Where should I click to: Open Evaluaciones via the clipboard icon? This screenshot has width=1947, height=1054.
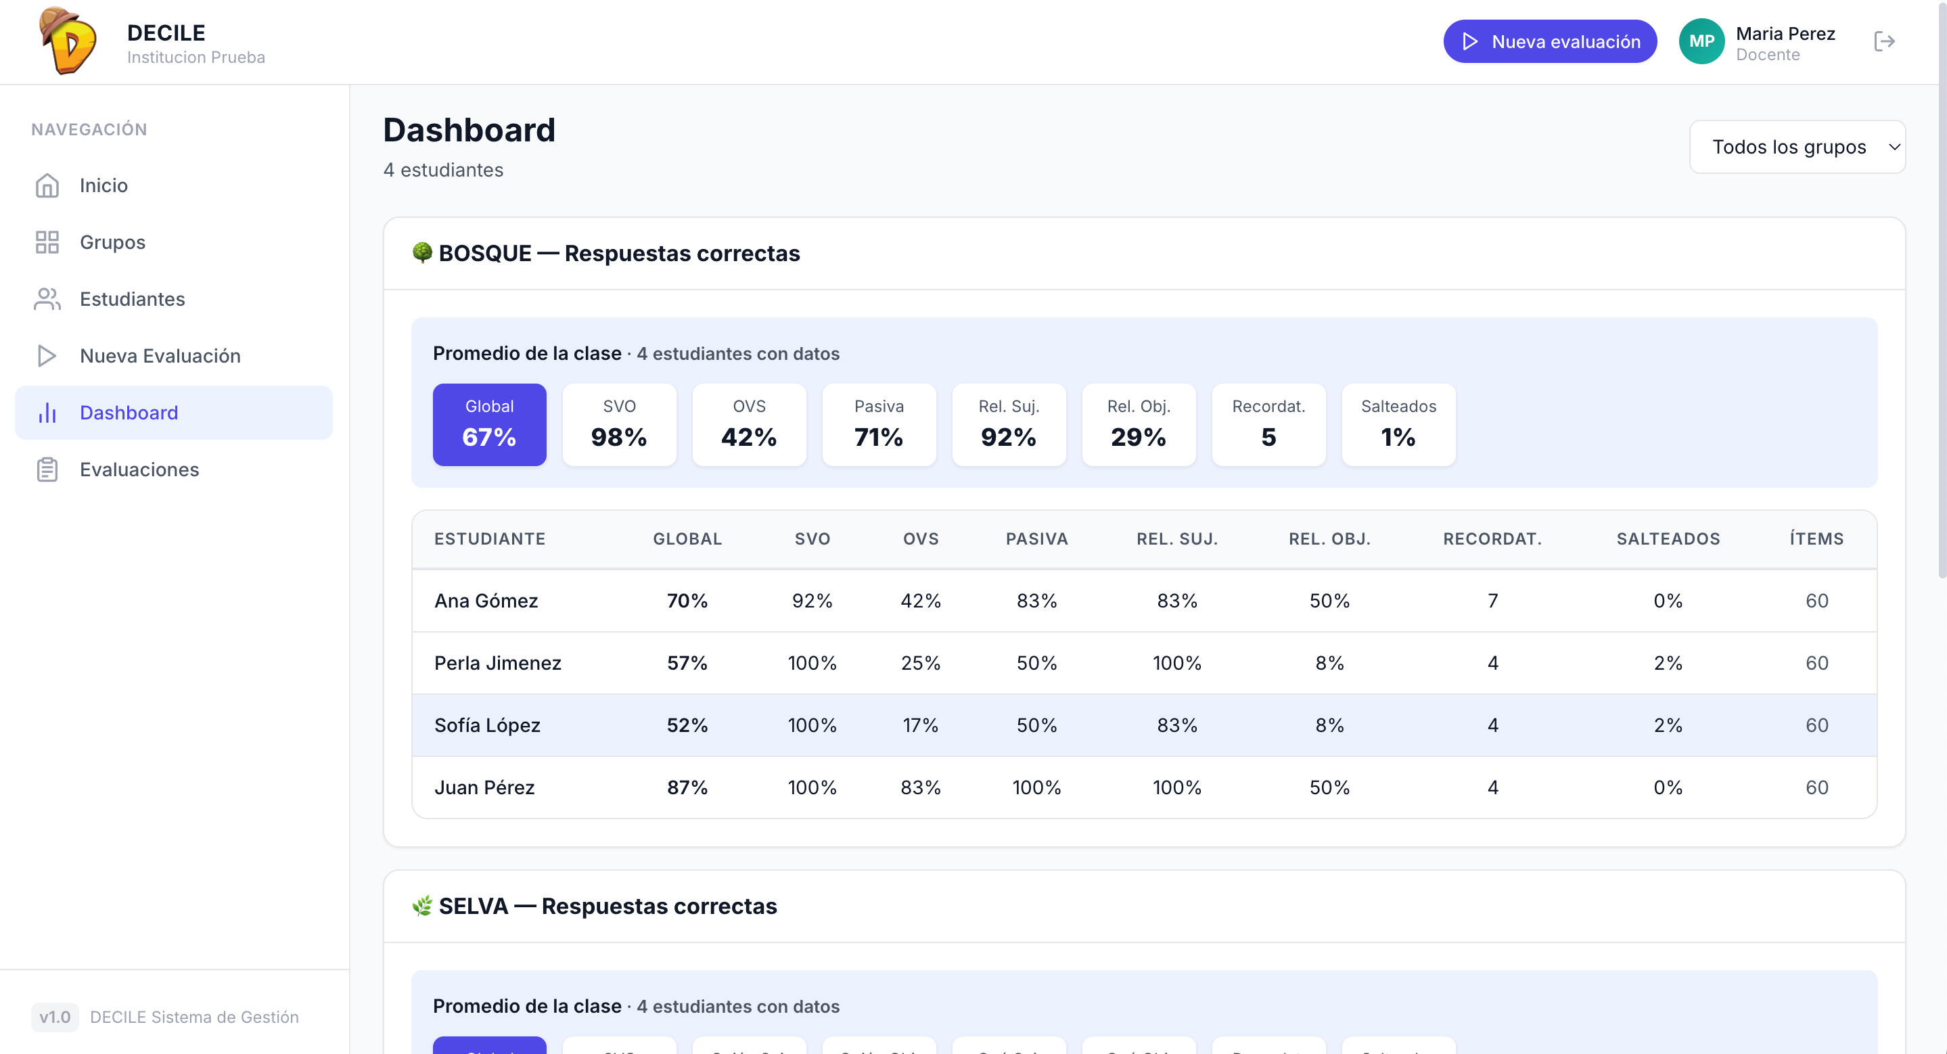tap(47, 470)
